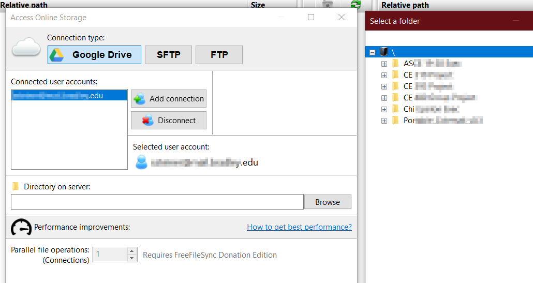Expand the folder starting with Por
The height and width of the screenshot is (283, 533).
pos(384,121)
